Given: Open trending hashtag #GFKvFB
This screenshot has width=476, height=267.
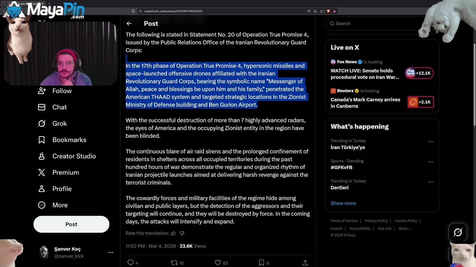Looking at the screenshot, I should [341, 167].
